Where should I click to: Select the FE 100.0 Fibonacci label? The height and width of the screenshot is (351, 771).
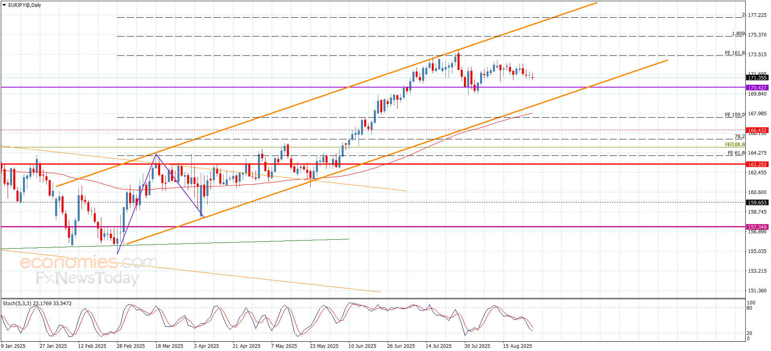(x=735, y=115)
